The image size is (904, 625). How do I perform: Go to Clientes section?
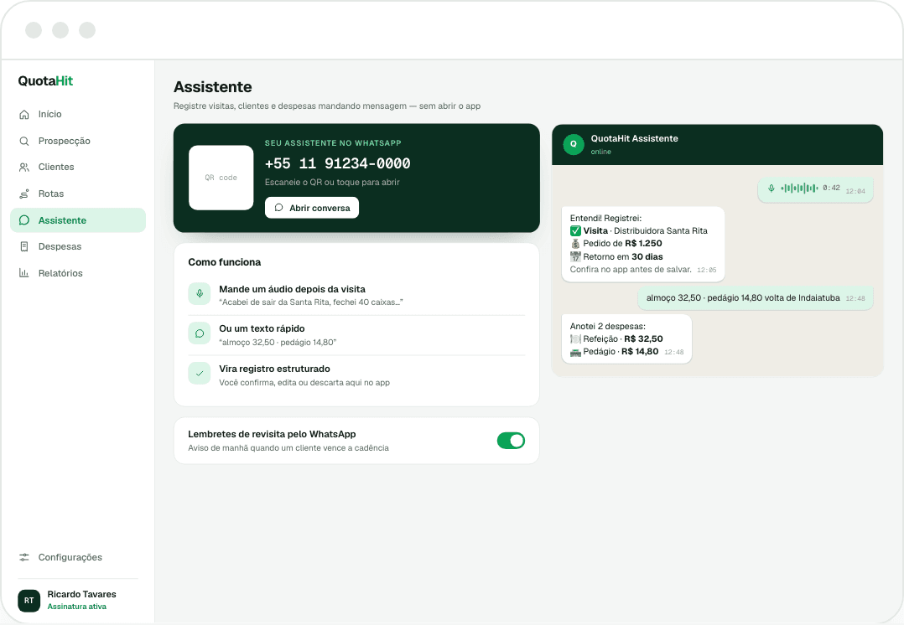78,167
